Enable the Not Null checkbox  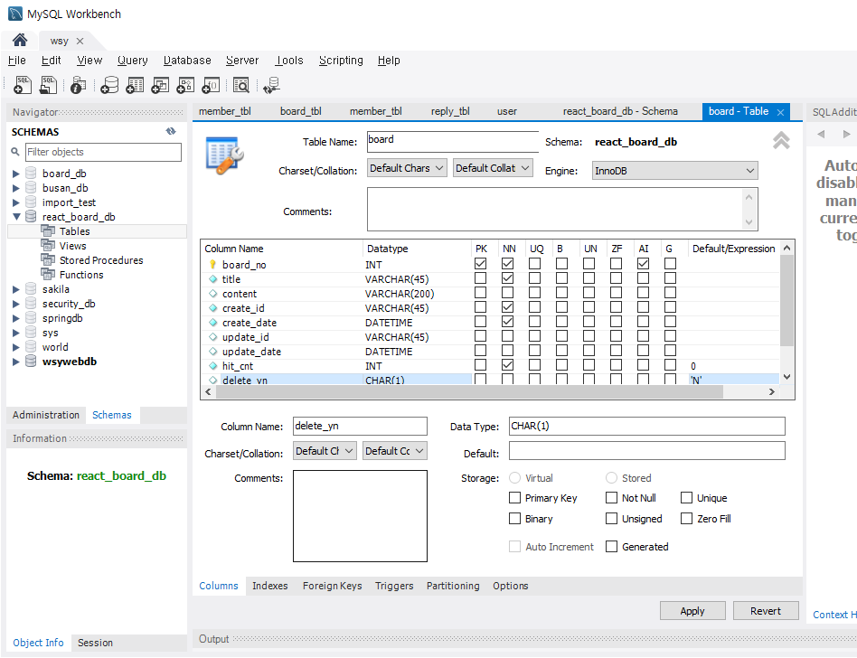coord(612,497)
